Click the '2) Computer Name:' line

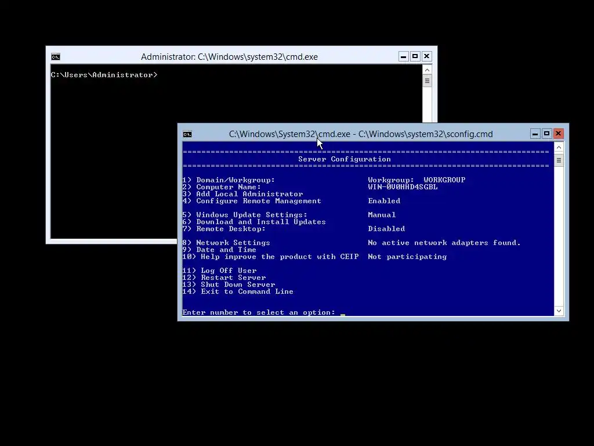[x=222, y=187]
